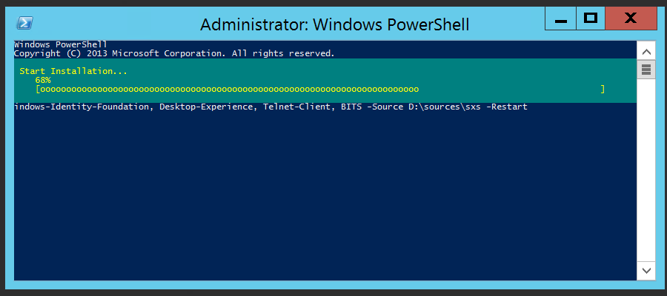Click the 'Start Installation...' status text
Image resolution: width=667 pixels, height=296 pixels.
point(73,71)
